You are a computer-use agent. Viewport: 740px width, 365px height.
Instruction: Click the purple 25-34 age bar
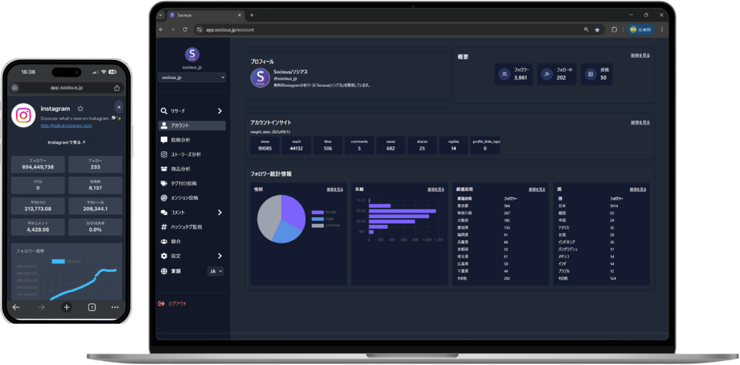(403, 211)
